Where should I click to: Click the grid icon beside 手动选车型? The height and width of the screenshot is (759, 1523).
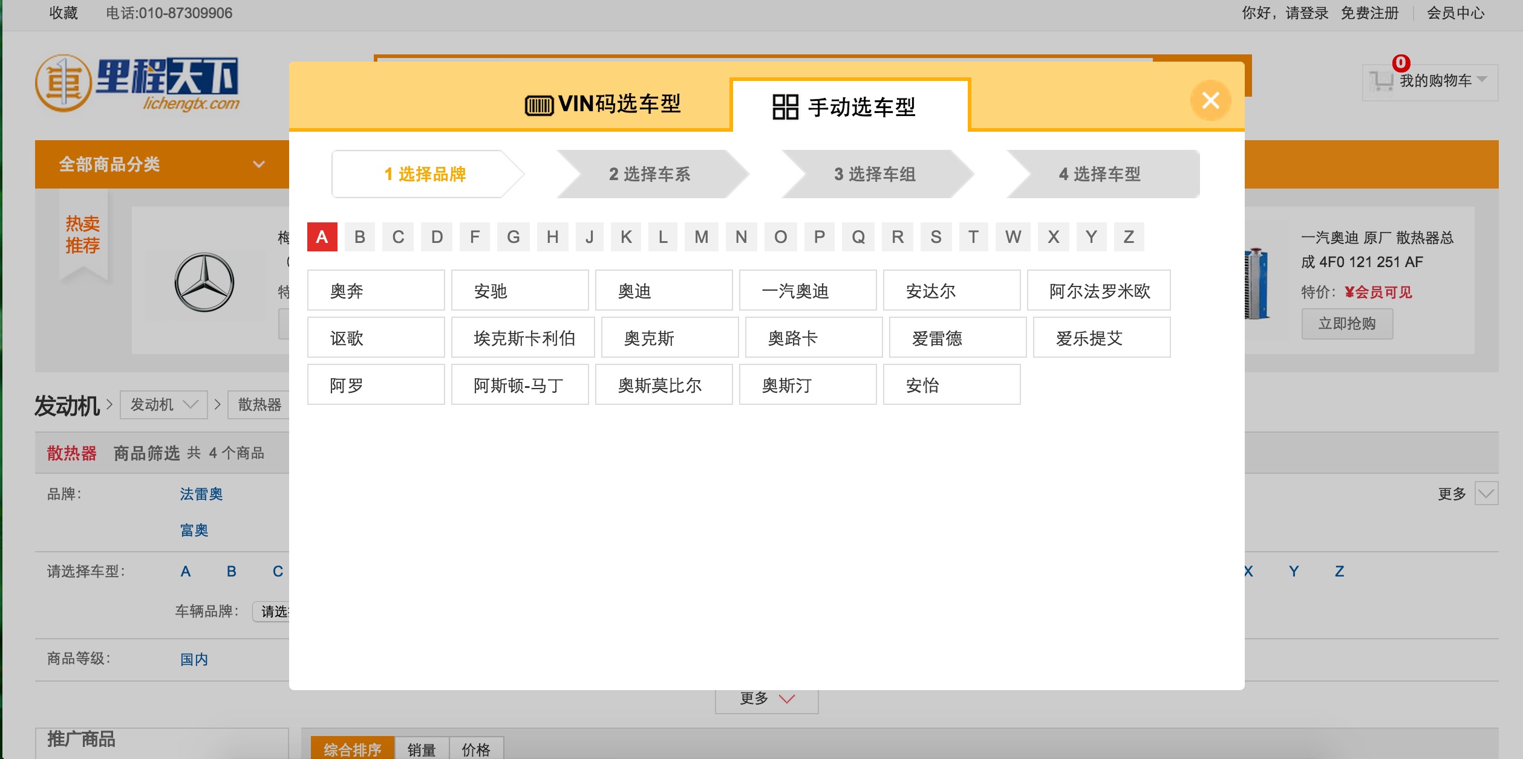(786, 107)
